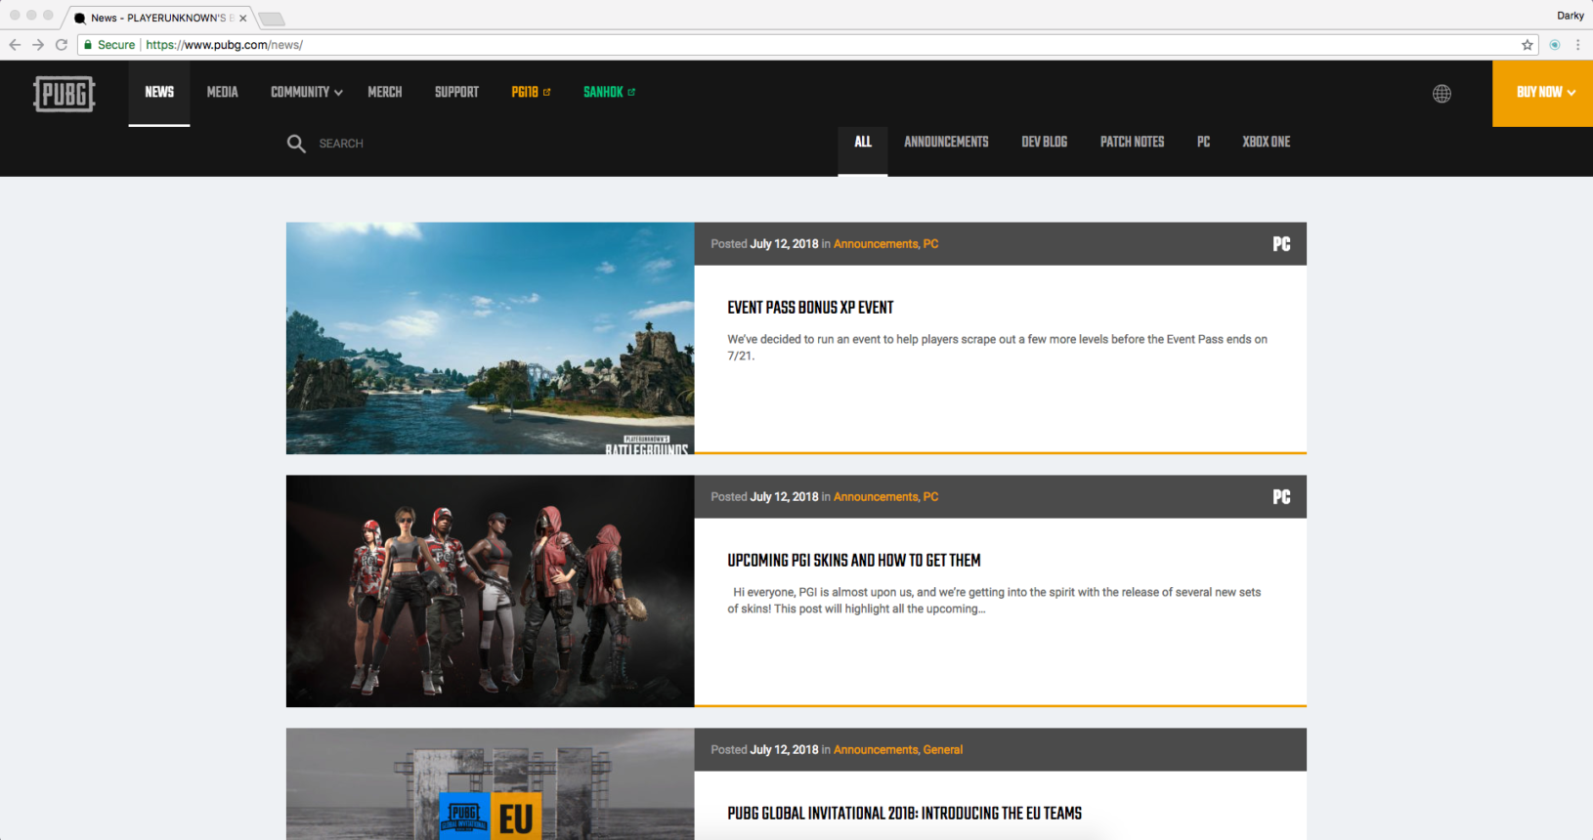Filter by Xbox One tab
The image size is (1593, 840).
pyautogui.click(x=1266, y=143)
